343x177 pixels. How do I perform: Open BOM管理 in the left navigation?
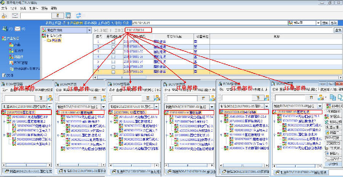[x=21, y=62]
